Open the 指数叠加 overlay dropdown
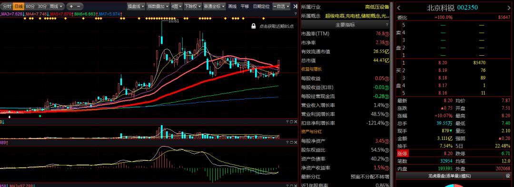 (x=158, y=6)
